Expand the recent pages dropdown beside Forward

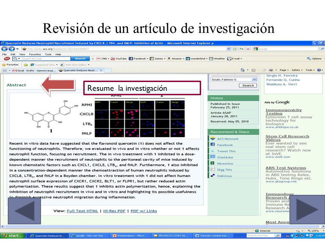tap(17, 49)
